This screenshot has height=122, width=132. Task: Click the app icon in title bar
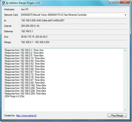click(x=3, y=3)
